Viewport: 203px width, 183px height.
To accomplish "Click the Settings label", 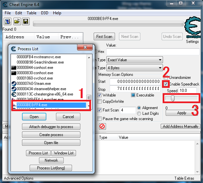I will coord(192,42).
